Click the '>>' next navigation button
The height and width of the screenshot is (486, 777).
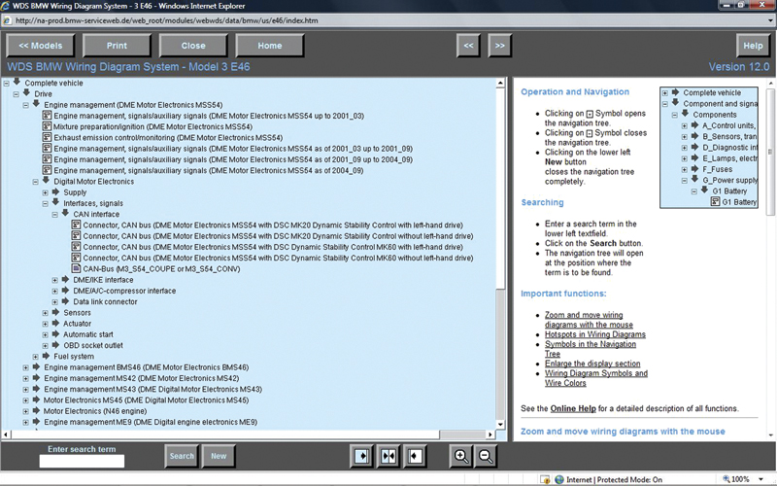pos(499,46)
